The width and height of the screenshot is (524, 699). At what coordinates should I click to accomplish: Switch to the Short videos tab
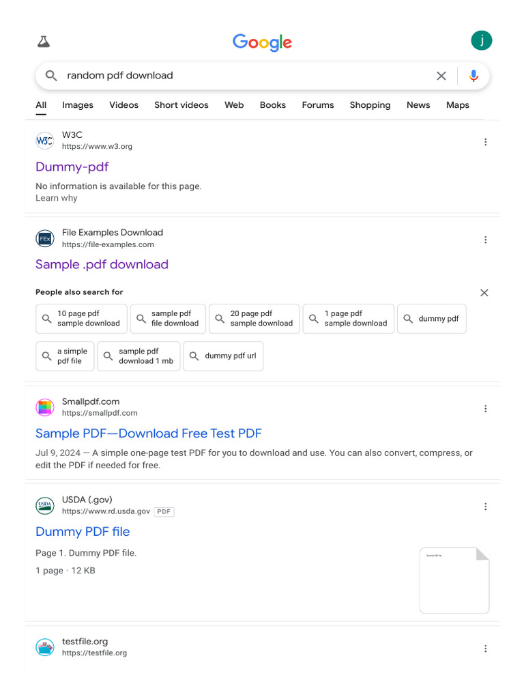pos(181,105)
